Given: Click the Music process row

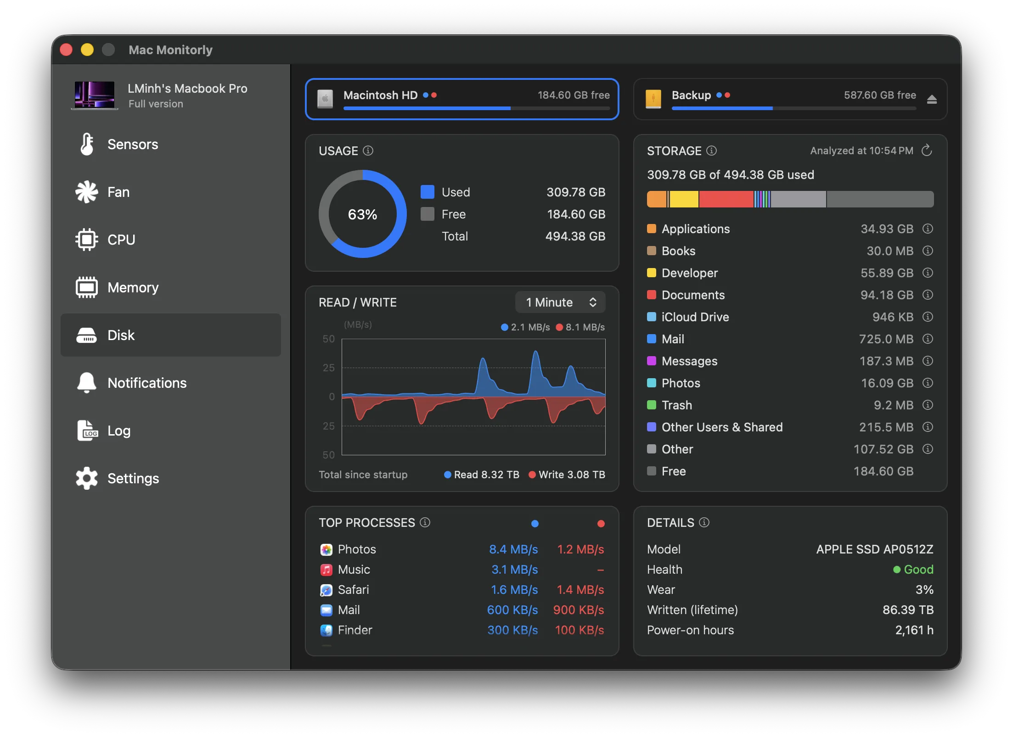Looking at the screenshot, I should tap(462, 569).
